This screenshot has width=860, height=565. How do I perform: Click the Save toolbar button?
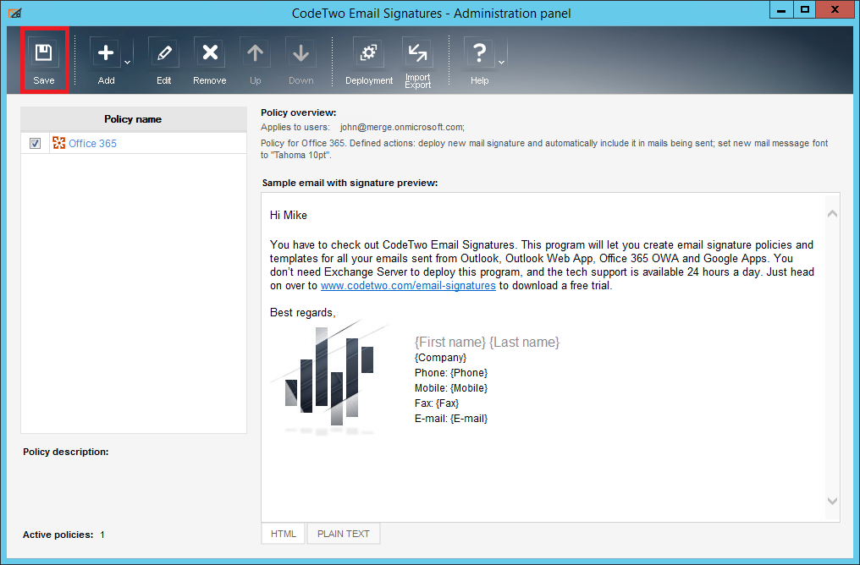[44, 60]
